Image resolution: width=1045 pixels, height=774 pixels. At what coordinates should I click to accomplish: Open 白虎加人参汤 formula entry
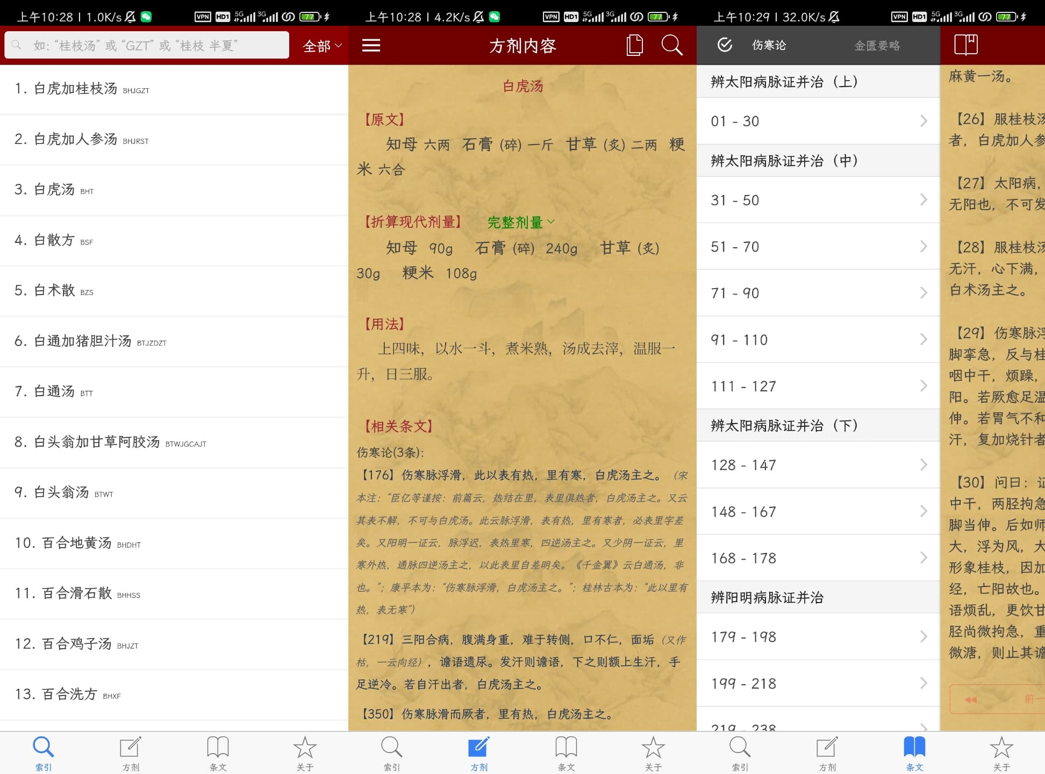(x=174, y=139)
